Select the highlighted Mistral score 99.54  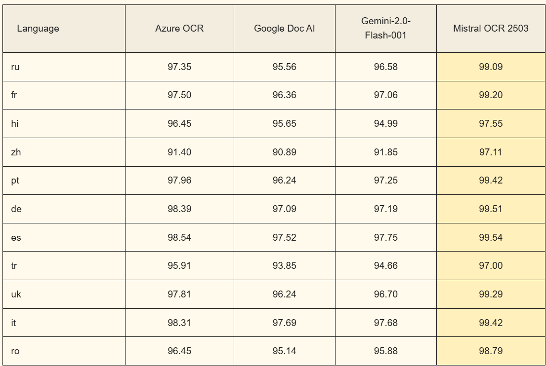pos(491,237)
